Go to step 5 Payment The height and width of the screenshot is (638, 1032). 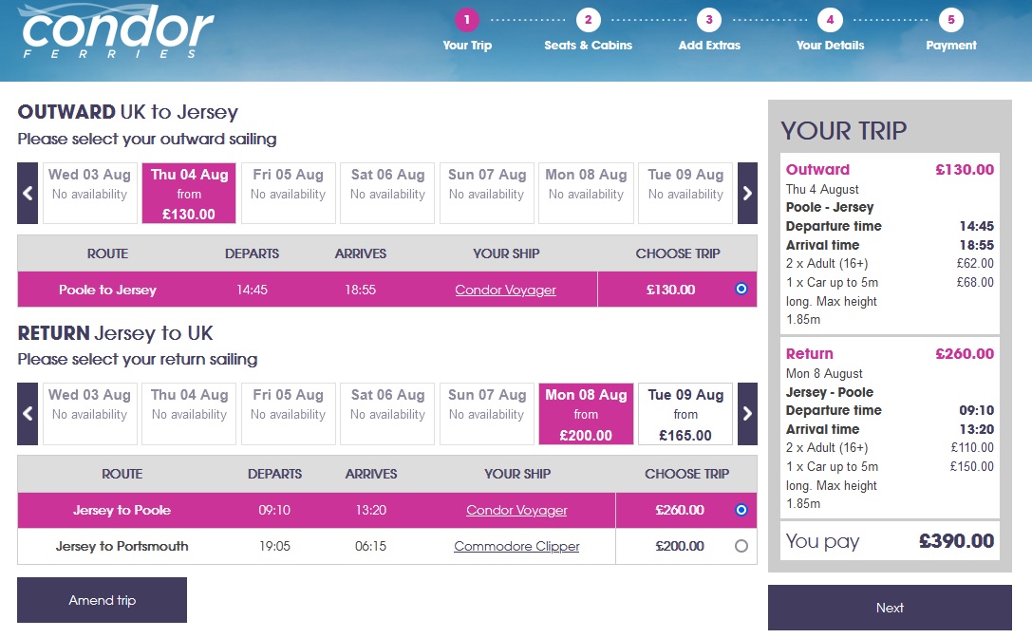(x=951, y=20)
